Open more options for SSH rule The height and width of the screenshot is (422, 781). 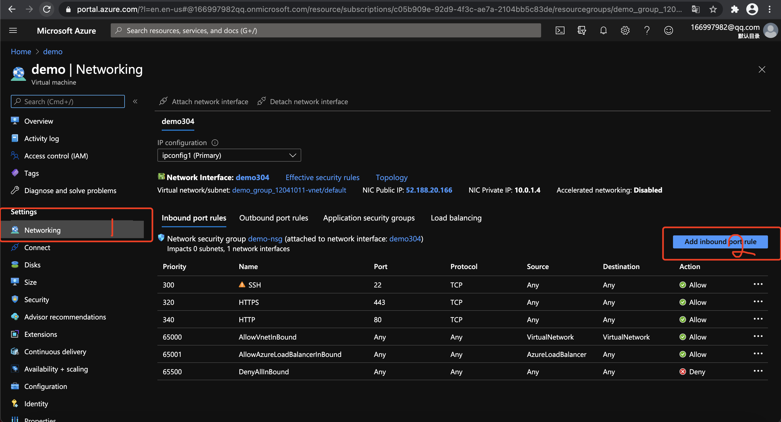pyautogui.click(x=758, y=284)
